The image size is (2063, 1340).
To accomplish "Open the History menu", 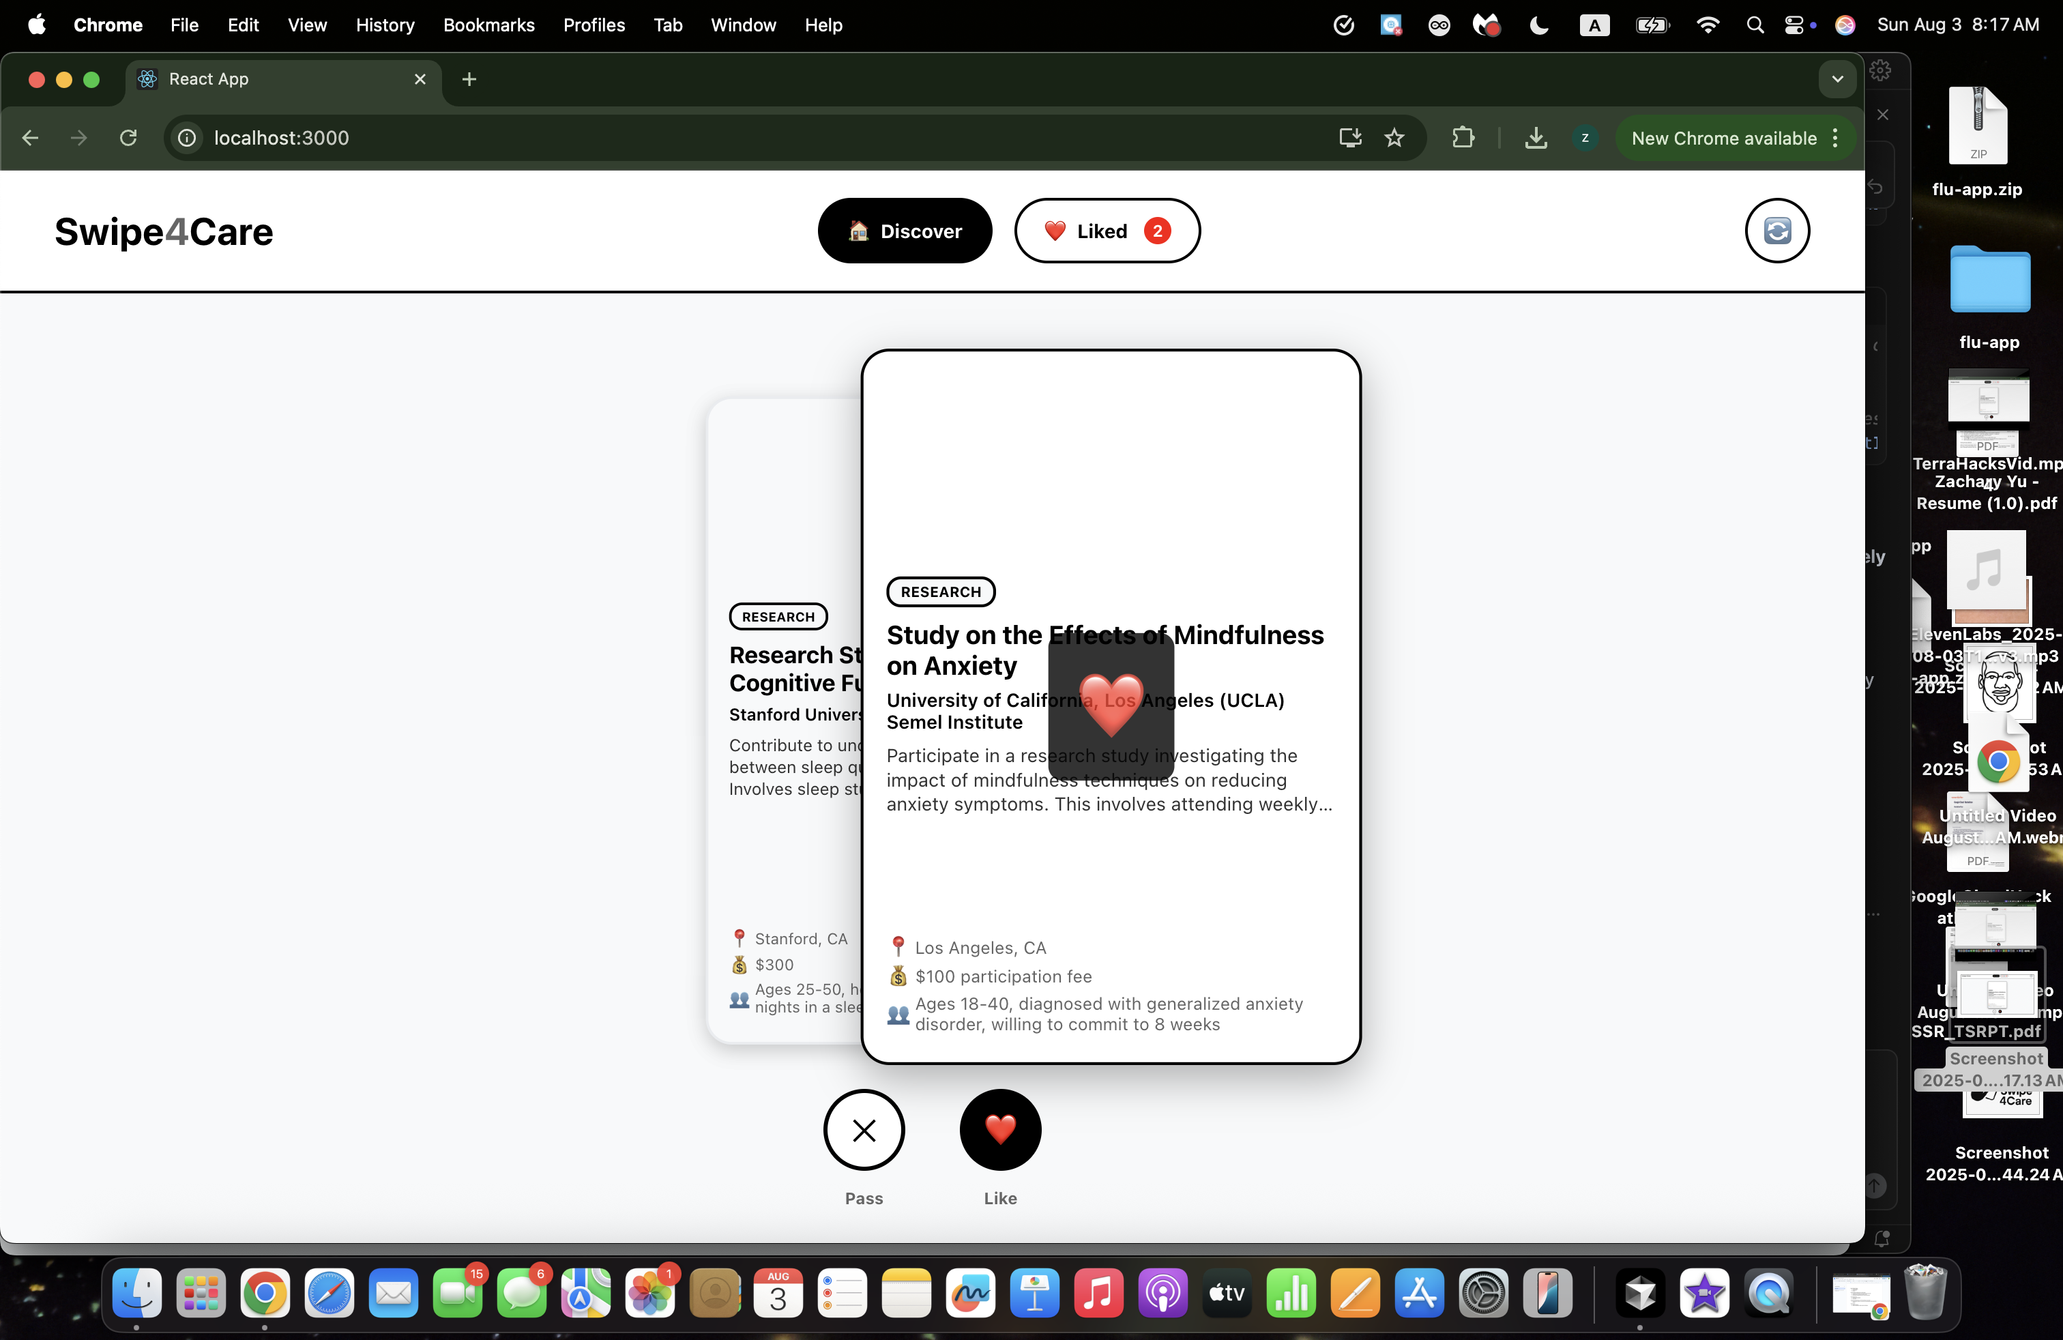I will pos(385,25).
